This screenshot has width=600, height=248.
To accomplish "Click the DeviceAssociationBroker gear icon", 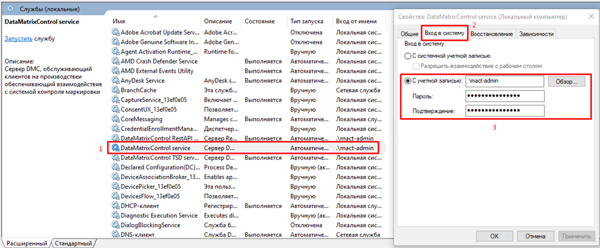I will [116, 177].
